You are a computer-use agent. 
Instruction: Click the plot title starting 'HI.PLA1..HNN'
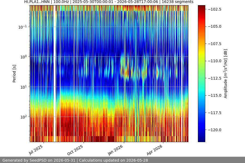(109, 2)
